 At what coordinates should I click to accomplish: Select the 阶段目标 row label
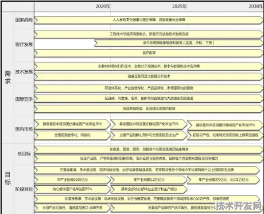[x=24, y=189]
